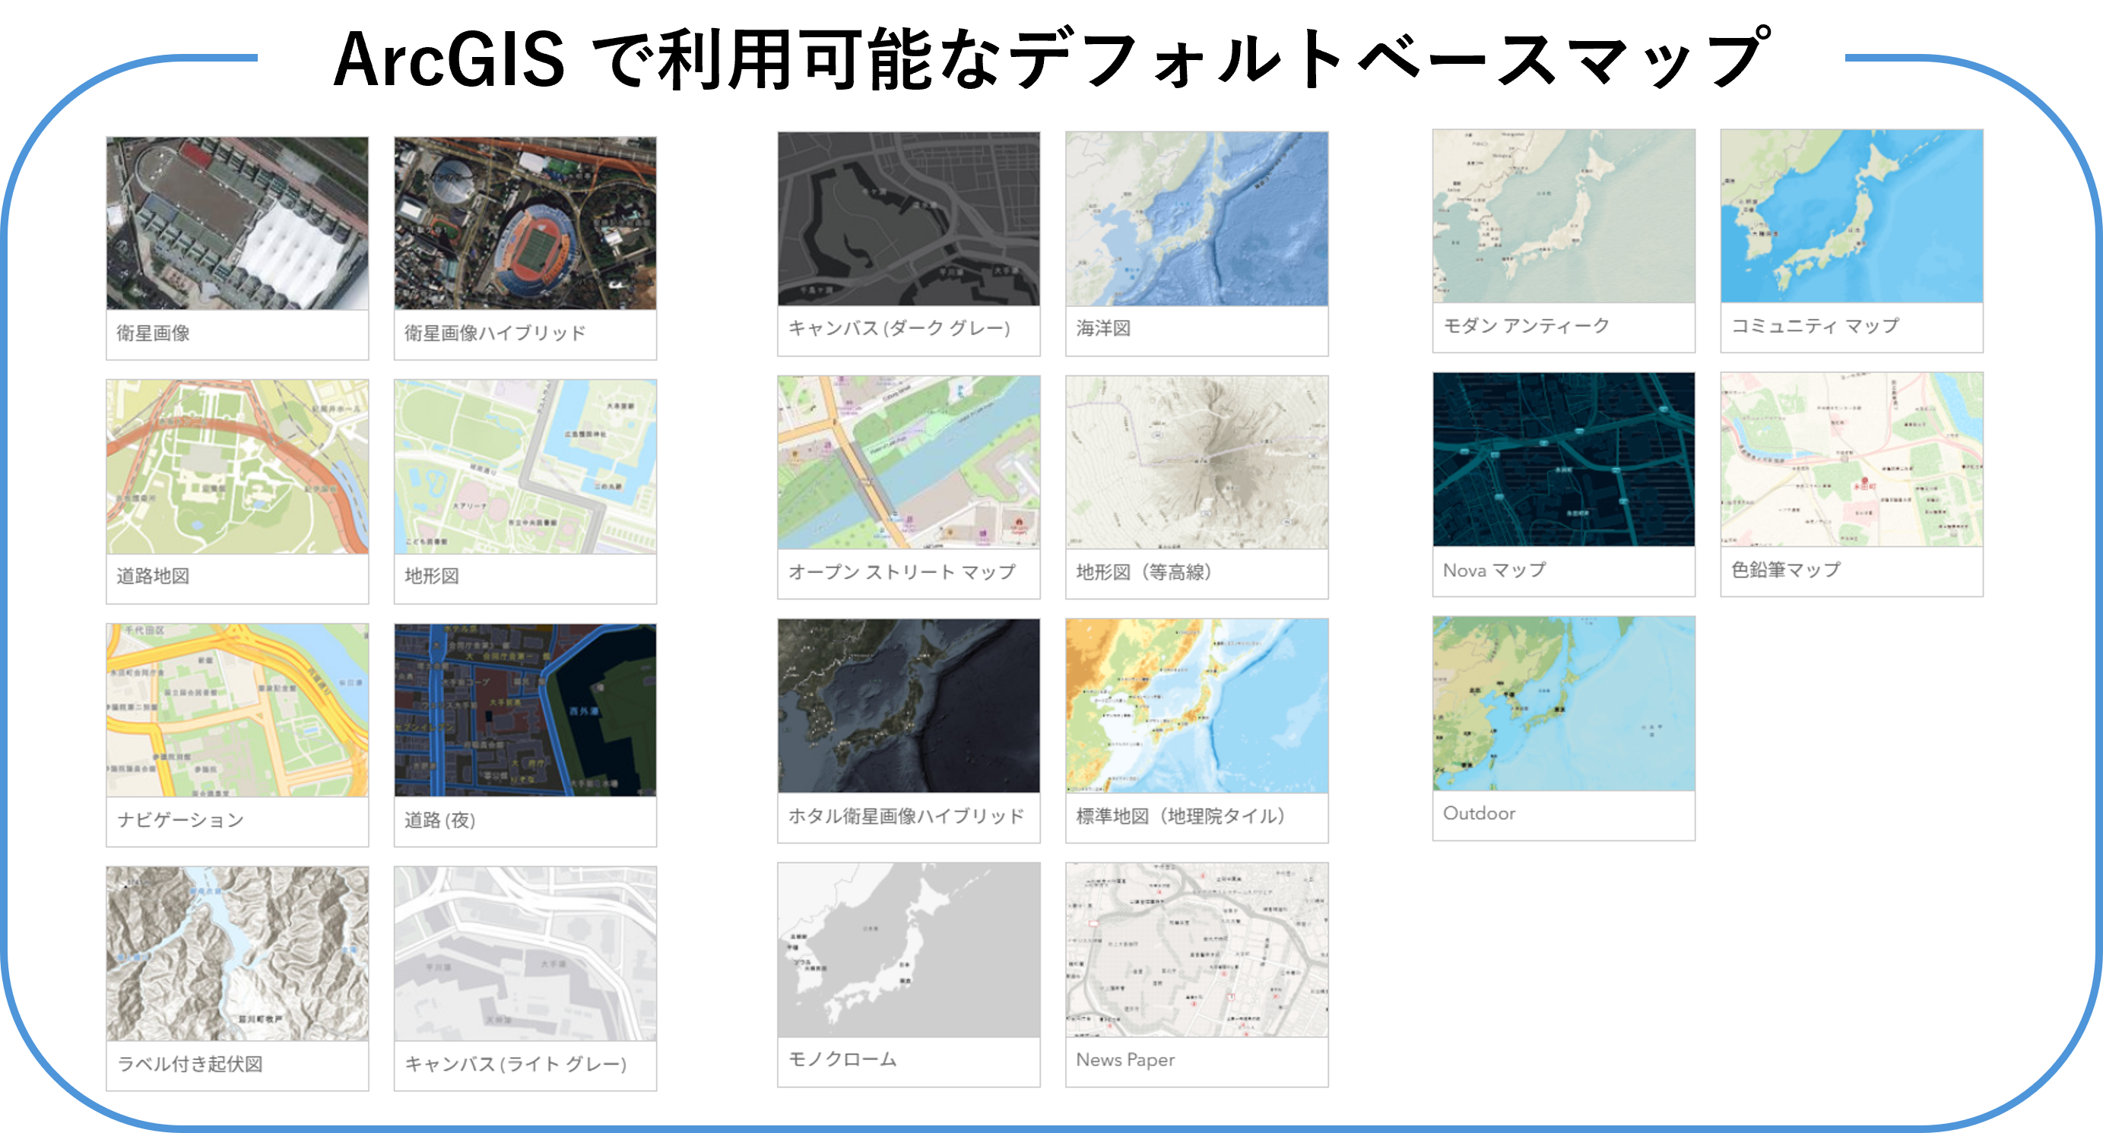Screen dimensions: 2103x1133
Task: Open the ラベル付き起伏図 basemap
Action: point(236,954)
